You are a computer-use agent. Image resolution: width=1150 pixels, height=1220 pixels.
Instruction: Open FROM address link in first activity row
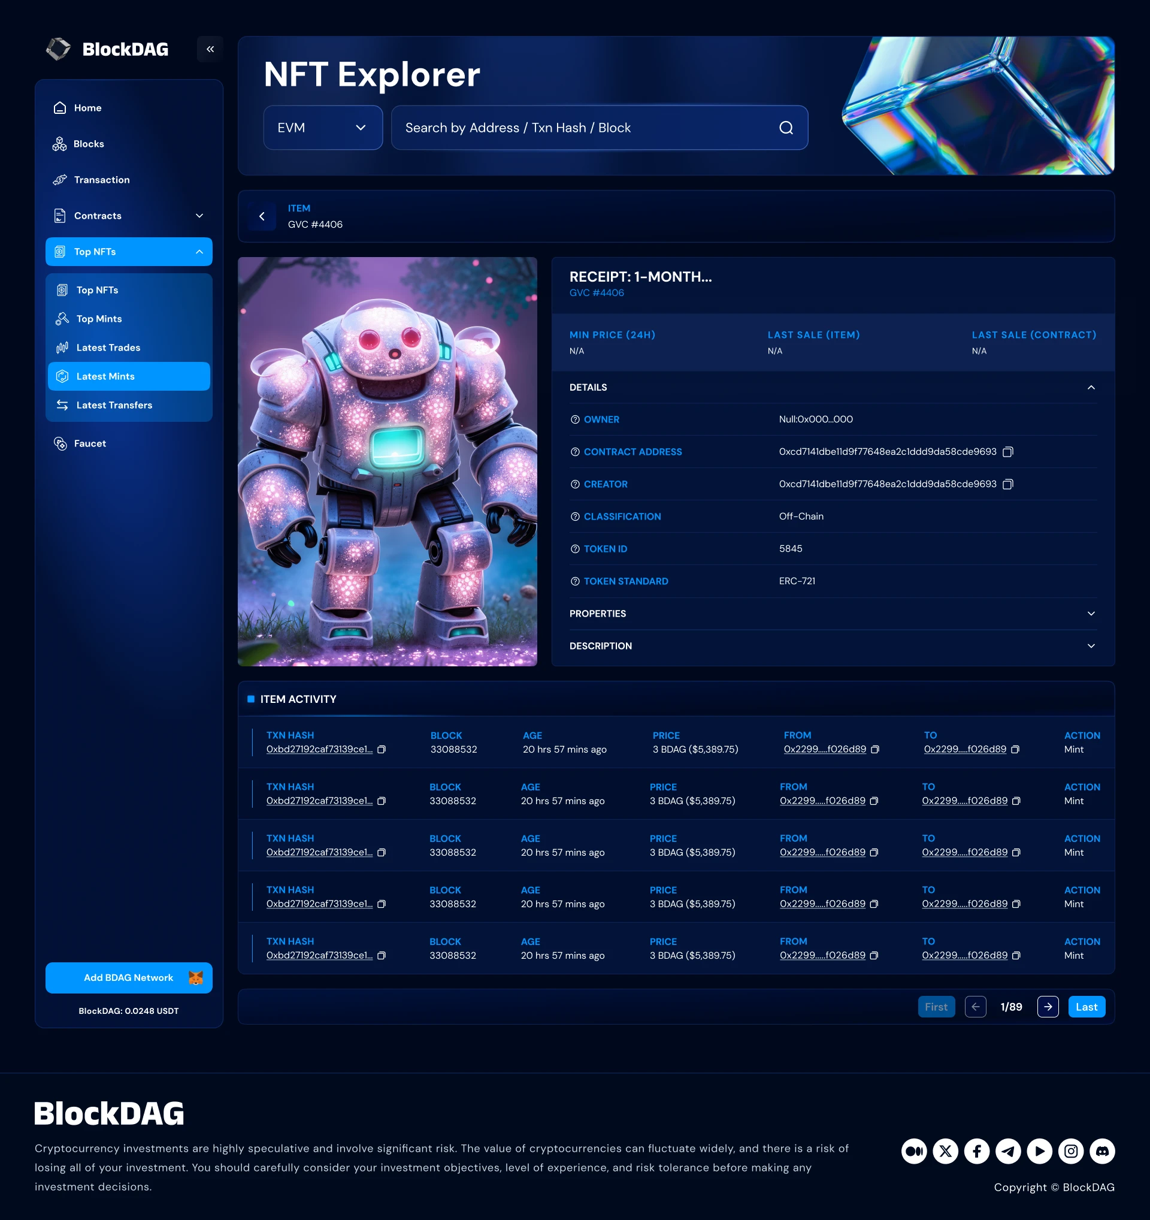point(824,749)
